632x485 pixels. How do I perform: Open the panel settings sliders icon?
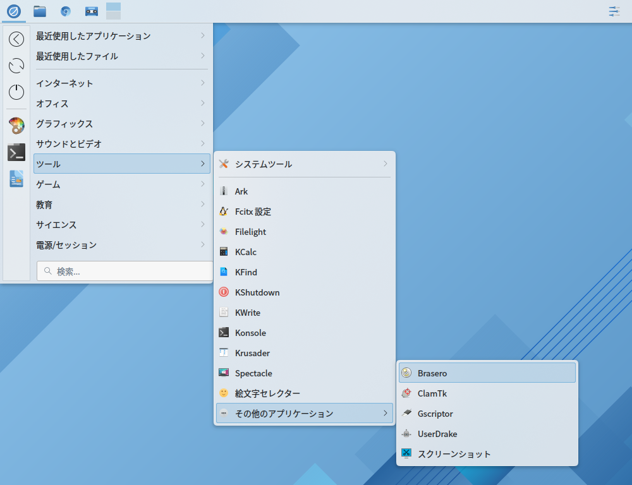(614, 11)
